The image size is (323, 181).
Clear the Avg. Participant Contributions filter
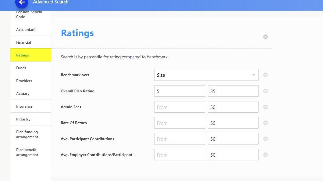(x=265, y=139)
